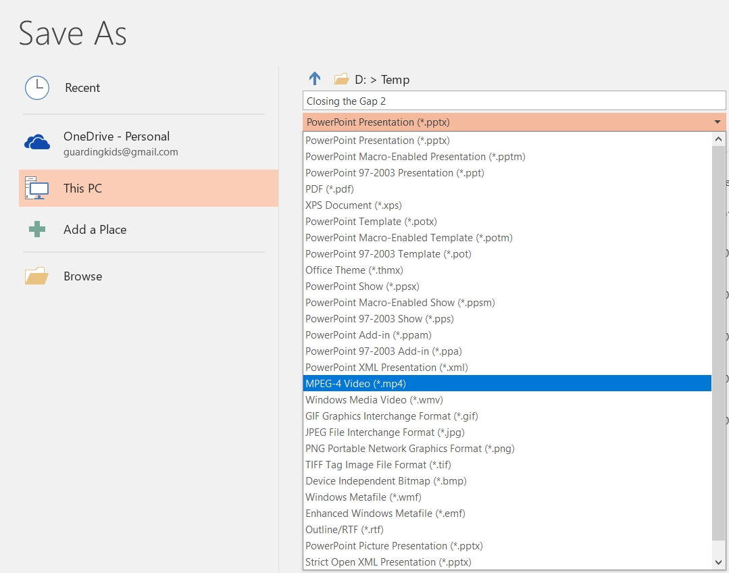Screen dimensions: 729x573
Task: Select PowerPoint 97-2003 Add-in (*.ppa)
Action: tap(507, 351)
